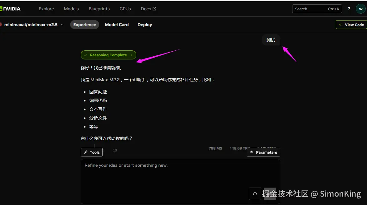
Task: Click the View Code button
Action: point(351,25)
